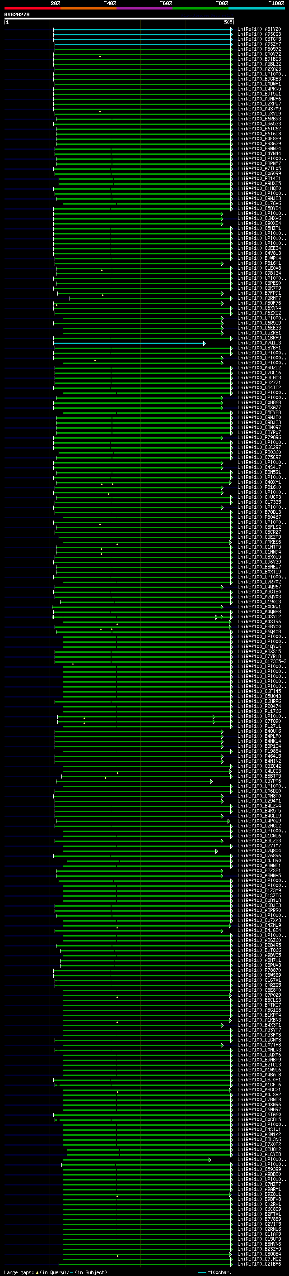Click the green ~80% identity legend segment
This screenshot has width=289, height=1276.
pyautogui.click(x=200, y=8)
